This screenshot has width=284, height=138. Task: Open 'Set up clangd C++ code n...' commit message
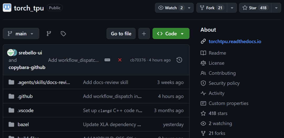(x=113, y=110)
